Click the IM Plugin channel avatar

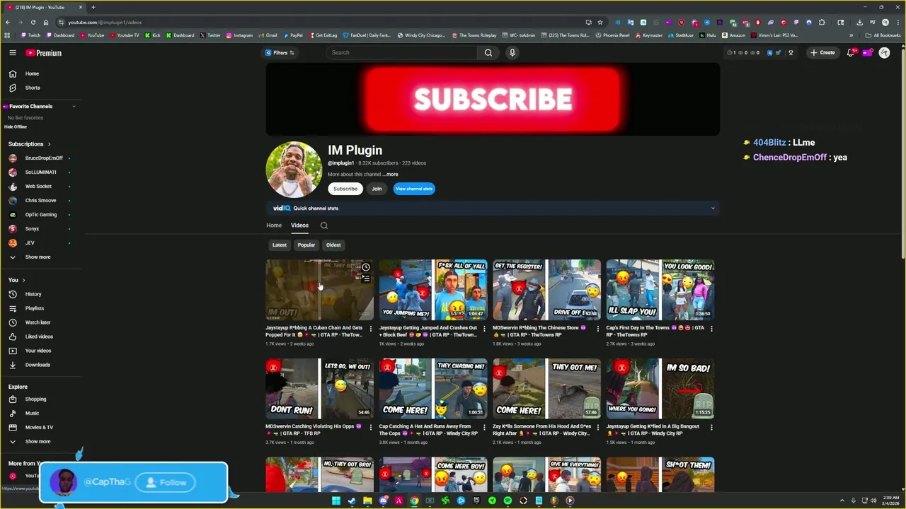pyautogui.click(x=294, y=170)
